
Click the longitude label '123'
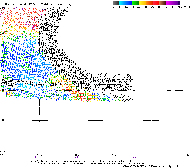[x=39, y=155]
